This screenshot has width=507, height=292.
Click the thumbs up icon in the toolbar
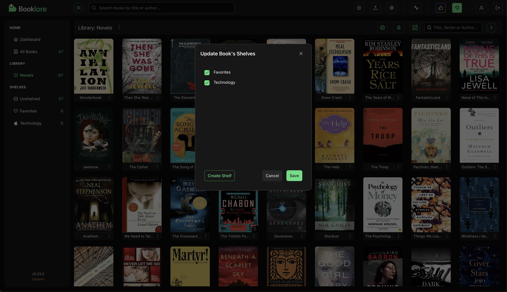440,8
